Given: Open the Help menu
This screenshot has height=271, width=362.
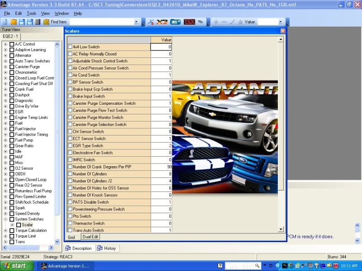Looking at the screenshot, I should pos(78,14).
